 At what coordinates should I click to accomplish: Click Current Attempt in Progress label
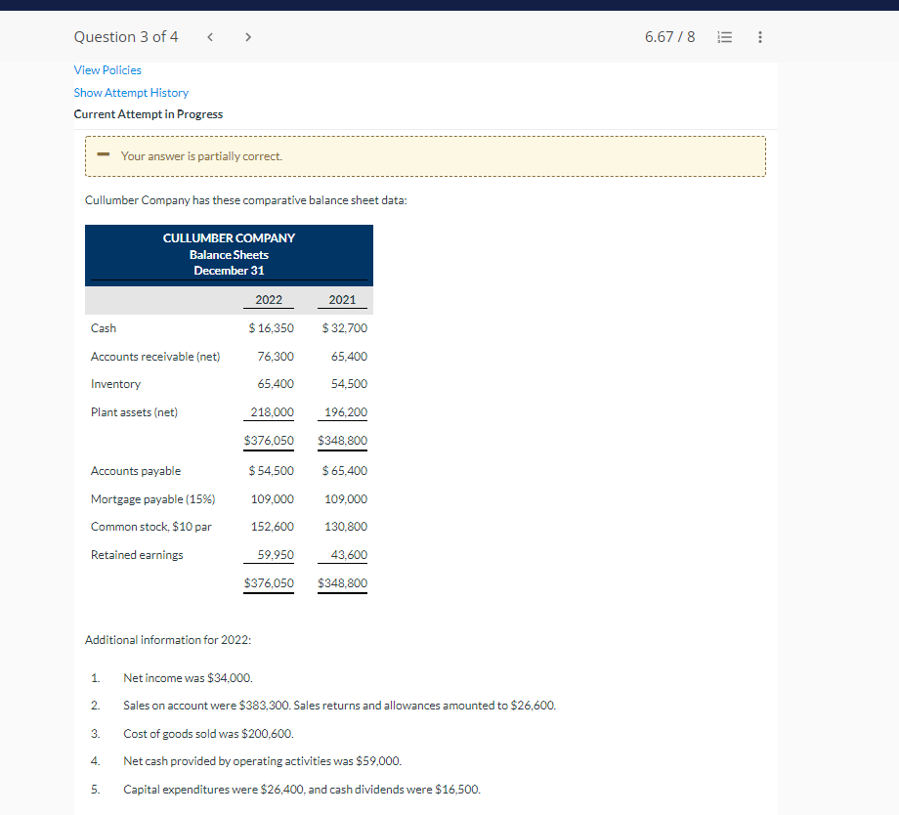(x=148, y=113)
